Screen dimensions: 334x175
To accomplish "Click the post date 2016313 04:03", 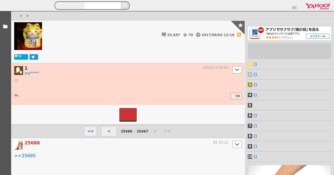I will (215, 68).
